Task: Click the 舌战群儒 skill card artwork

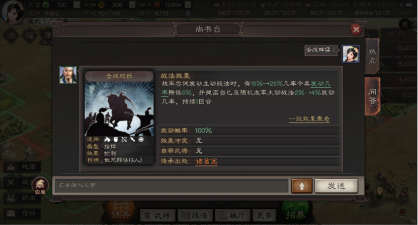Action: pos(119,108)
